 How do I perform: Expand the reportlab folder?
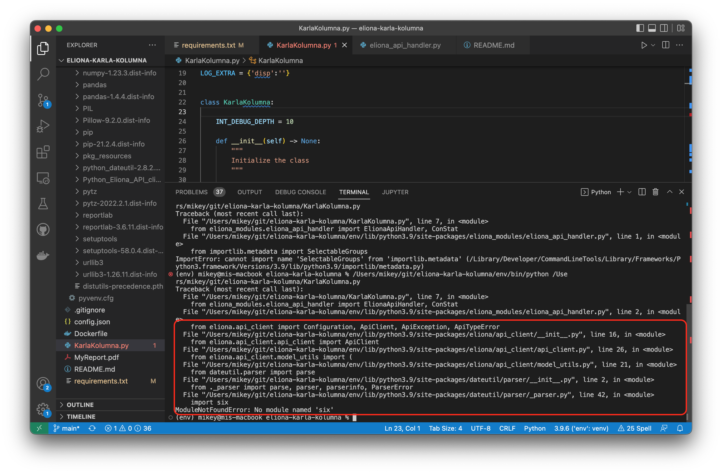[x=97, y=215]
